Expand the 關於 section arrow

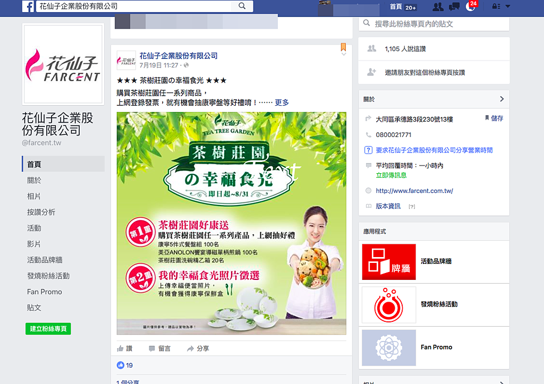click(x=501, y=99)
